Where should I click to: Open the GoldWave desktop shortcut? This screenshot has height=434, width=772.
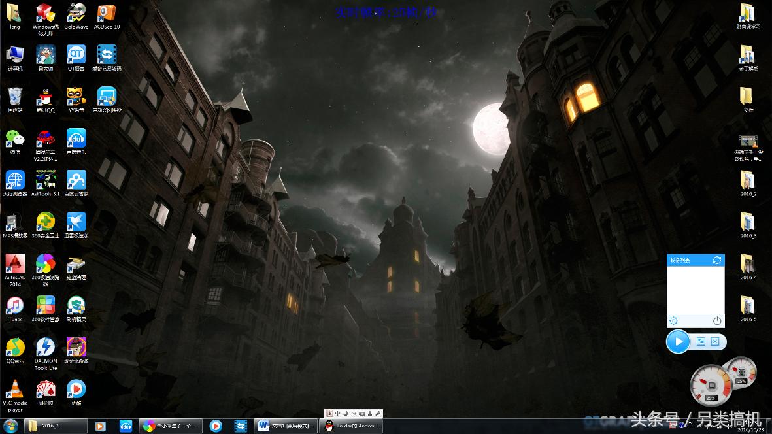point(76,14)
